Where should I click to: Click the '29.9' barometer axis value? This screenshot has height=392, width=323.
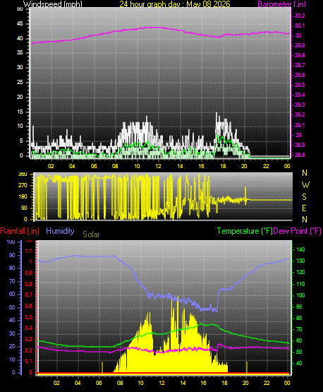tap(300, 45)
